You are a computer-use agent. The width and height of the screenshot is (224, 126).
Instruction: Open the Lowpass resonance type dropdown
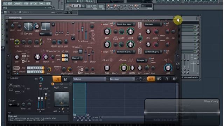point(153,24)
